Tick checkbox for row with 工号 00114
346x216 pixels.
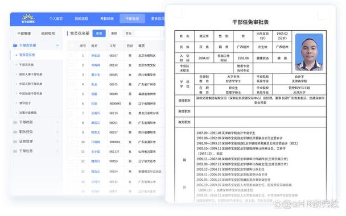[72, 65]
